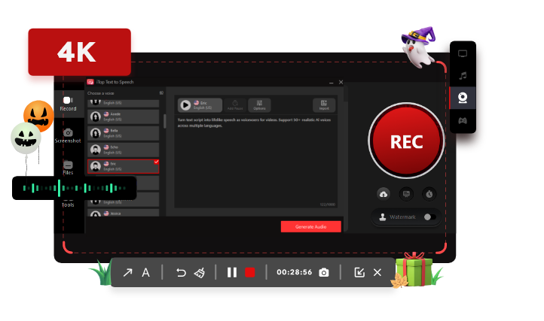544x321 pixels.
Task: Select the screen recording mode icon
Action: tap(462, 54)
